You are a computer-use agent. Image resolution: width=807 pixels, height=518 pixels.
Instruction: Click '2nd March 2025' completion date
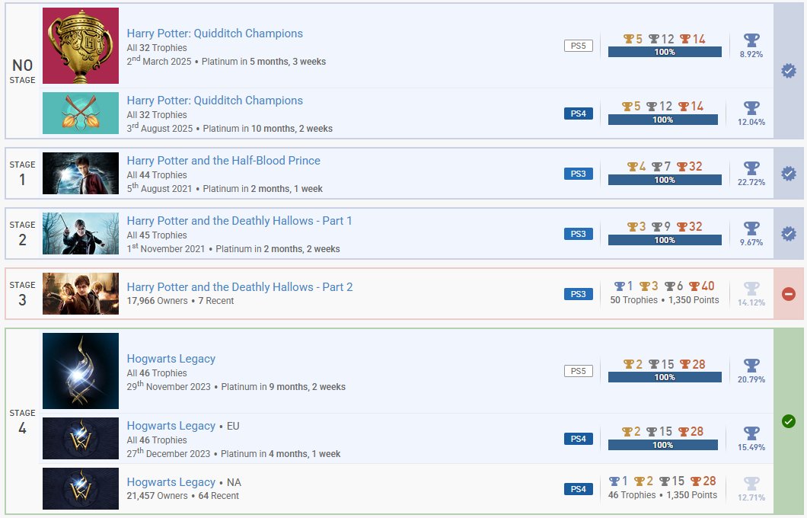click(x=159, y=61)
